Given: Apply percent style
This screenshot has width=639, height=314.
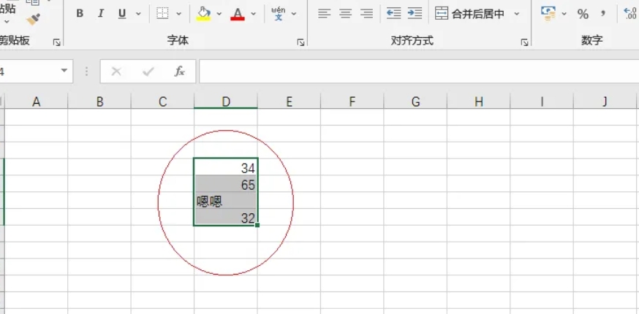Looking at the screenshot, I should (x=583, y=15).
